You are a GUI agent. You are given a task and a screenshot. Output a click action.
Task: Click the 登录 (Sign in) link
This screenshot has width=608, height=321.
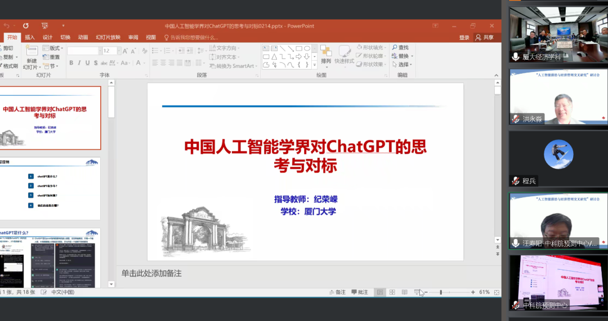[464, 37]
